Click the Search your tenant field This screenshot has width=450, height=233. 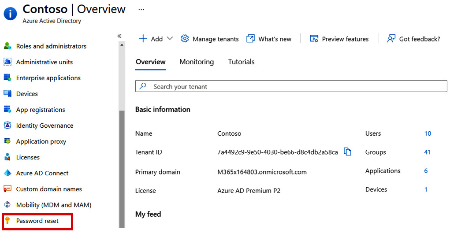pyautogui.click(x=291, y=86)
